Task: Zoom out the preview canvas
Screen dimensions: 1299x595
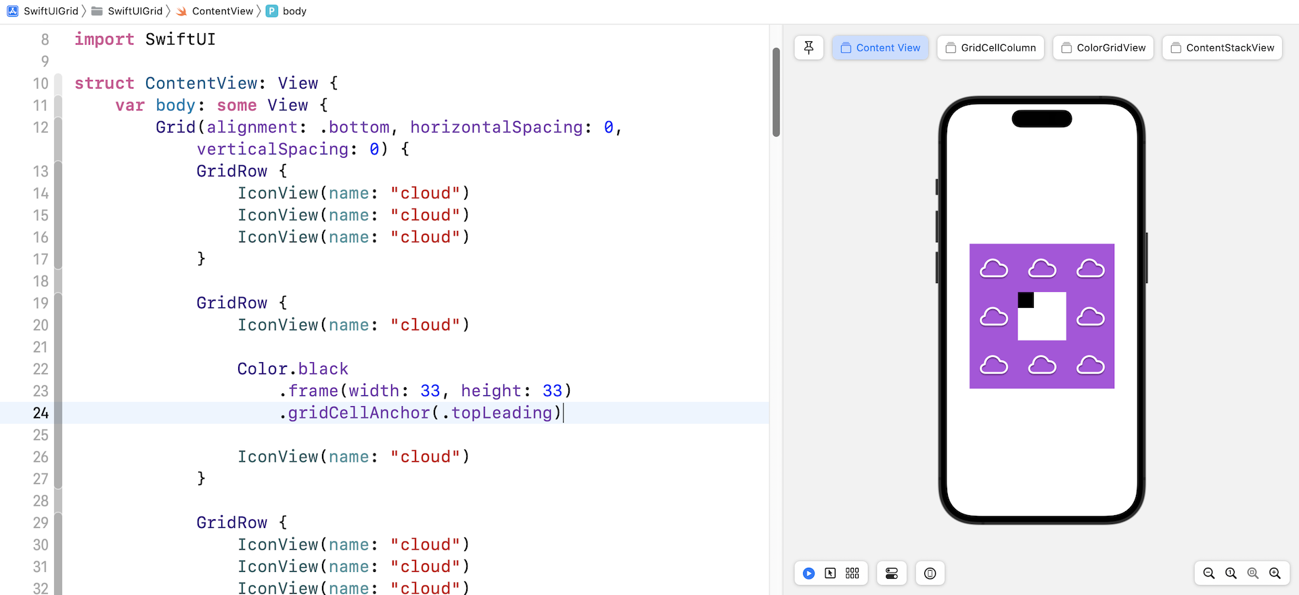Action: click(x=1209, y=573)
